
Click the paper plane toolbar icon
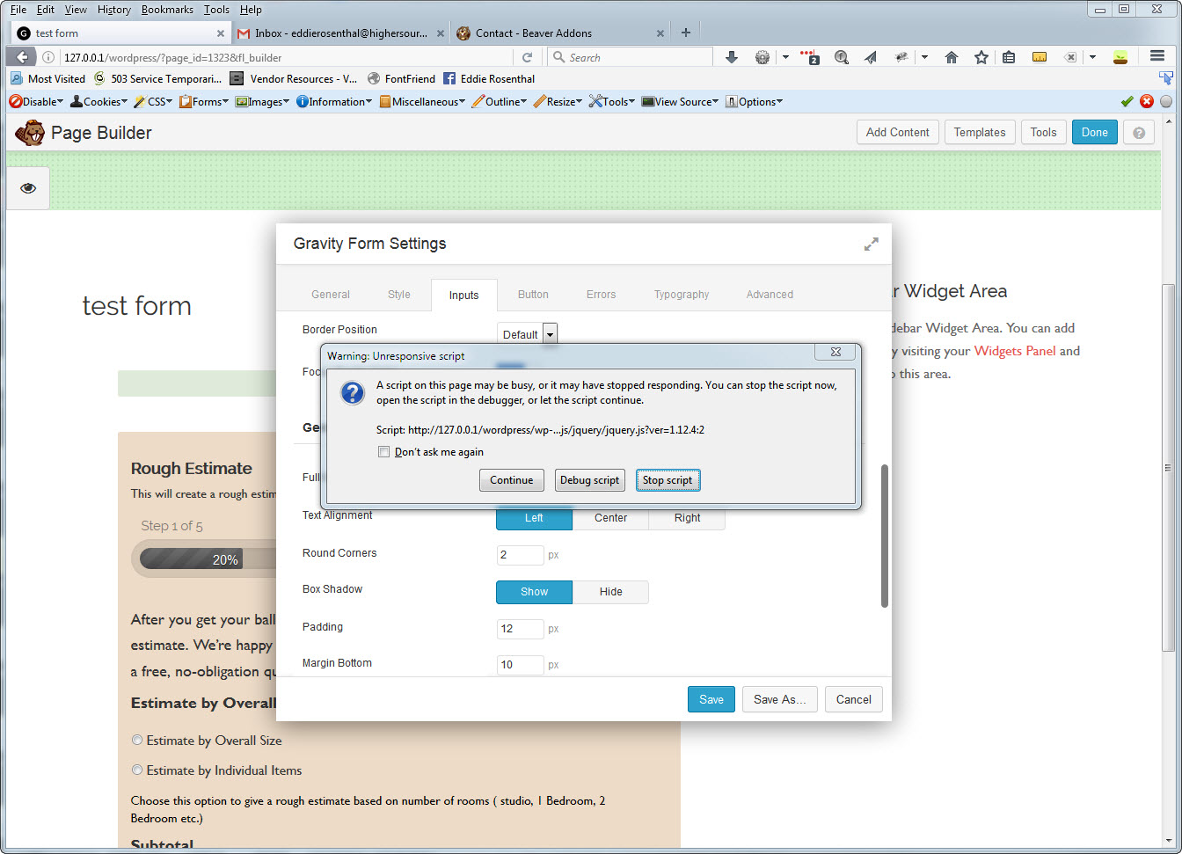tap(871, 57)
